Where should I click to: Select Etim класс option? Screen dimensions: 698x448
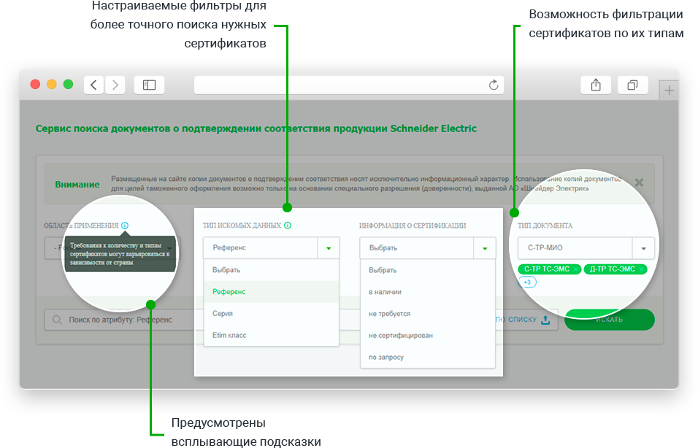[271, 336]
